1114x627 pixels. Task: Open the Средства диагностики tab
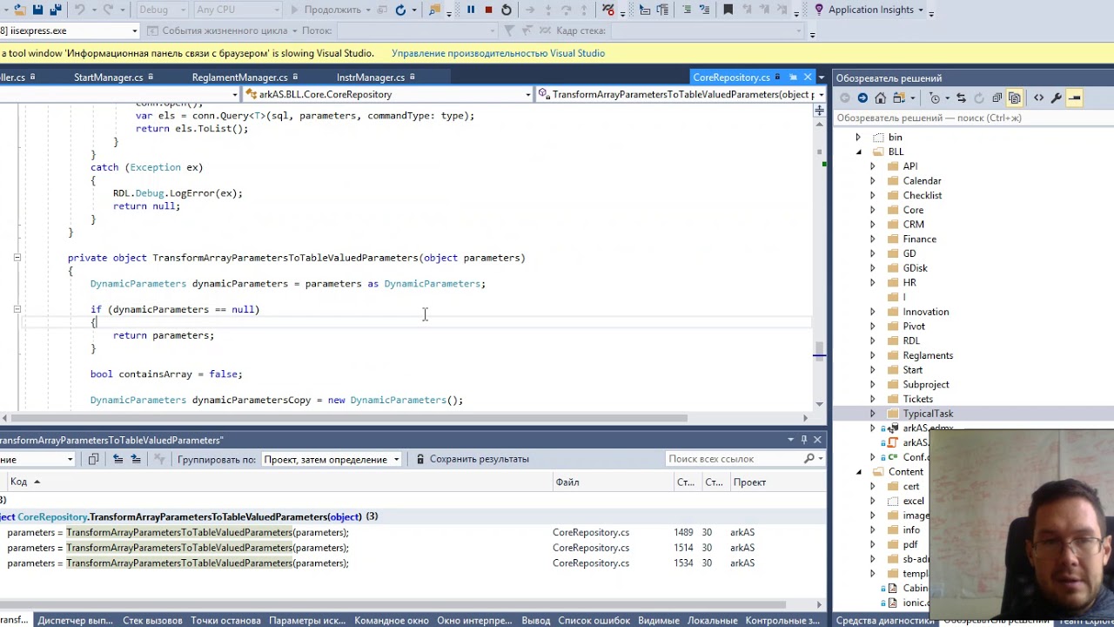click(885, 620)
